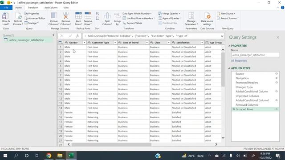Click All Properties link
This screenshot has width=285, height=160.
point(239,61)
